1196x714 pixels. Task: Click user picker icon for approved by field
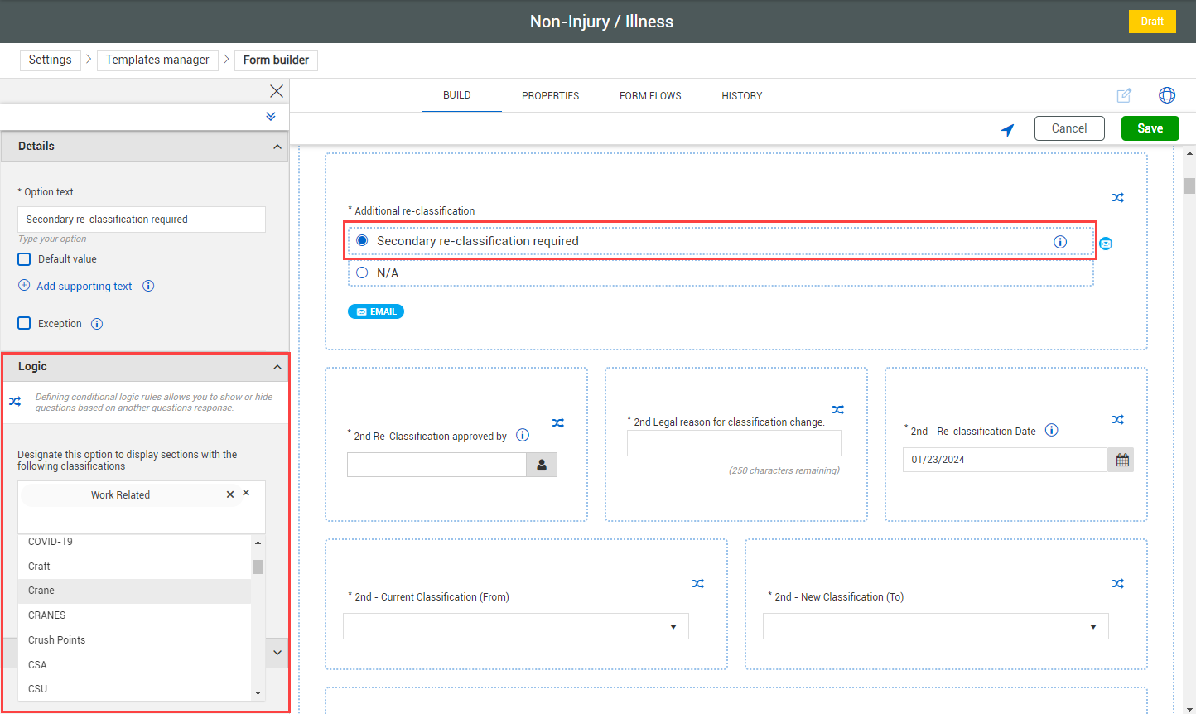click(x=542, y=465)
